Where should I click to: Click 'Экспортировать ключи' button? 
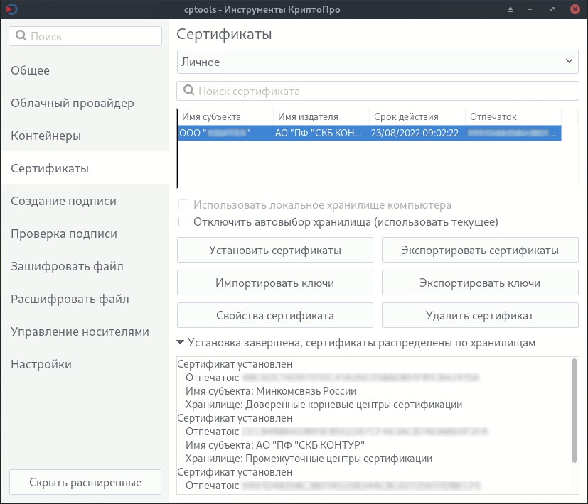pos(480,283)
